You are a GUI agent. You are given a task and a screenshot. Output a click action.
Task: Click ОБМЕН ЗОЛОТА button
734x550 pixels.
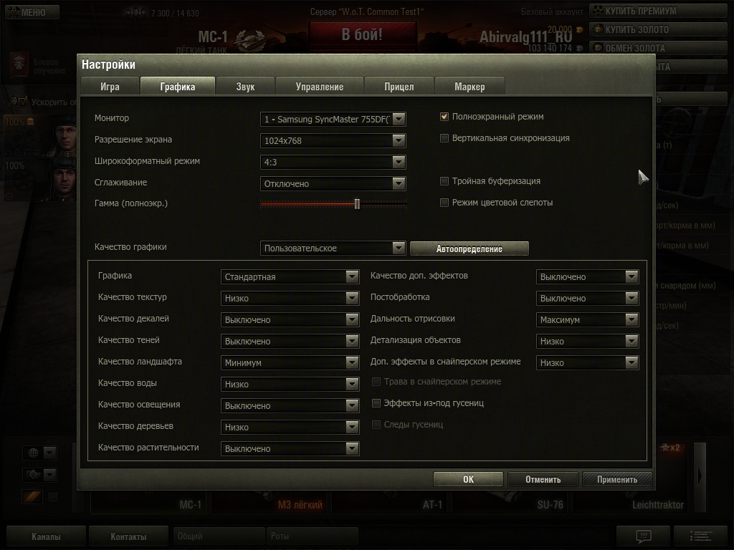tap(657, 48)
